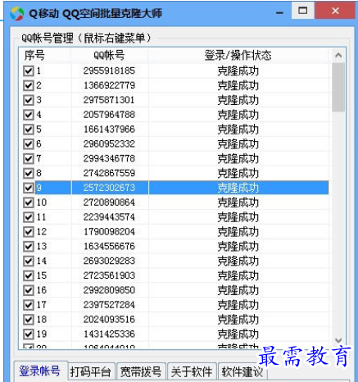The image size is (358, 382).
Task: Click the scrollbar up arrow
Action: pyautogui.click(x=338, y=56)
